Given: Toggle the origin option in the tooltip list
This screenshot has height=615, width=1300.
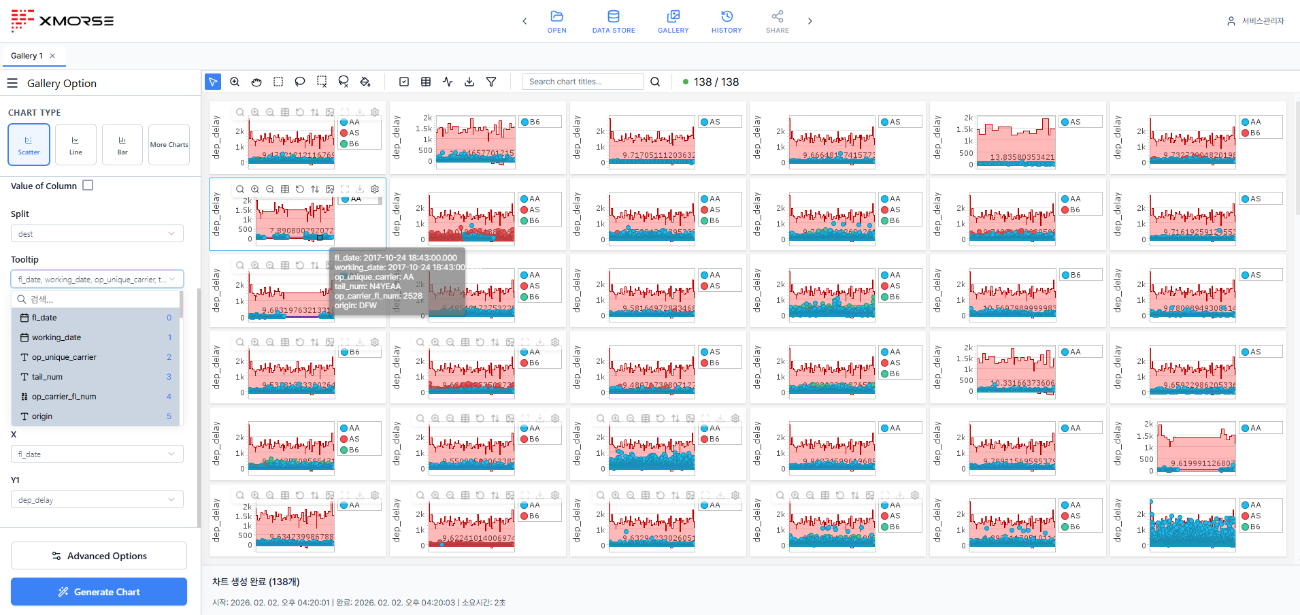Looking at the screenshot, I should (x=96, y=416).
